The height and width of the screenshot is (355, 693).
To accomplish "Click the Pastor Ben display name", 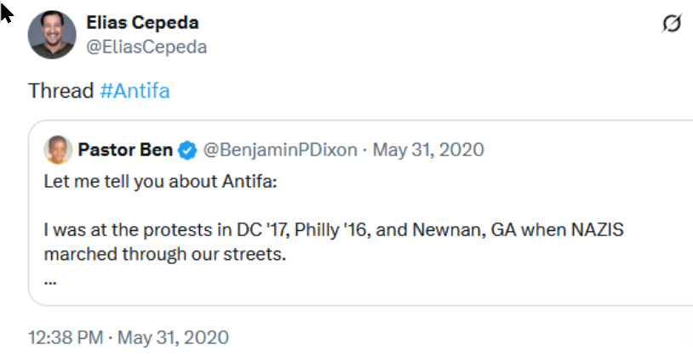I will pos(125,150).
